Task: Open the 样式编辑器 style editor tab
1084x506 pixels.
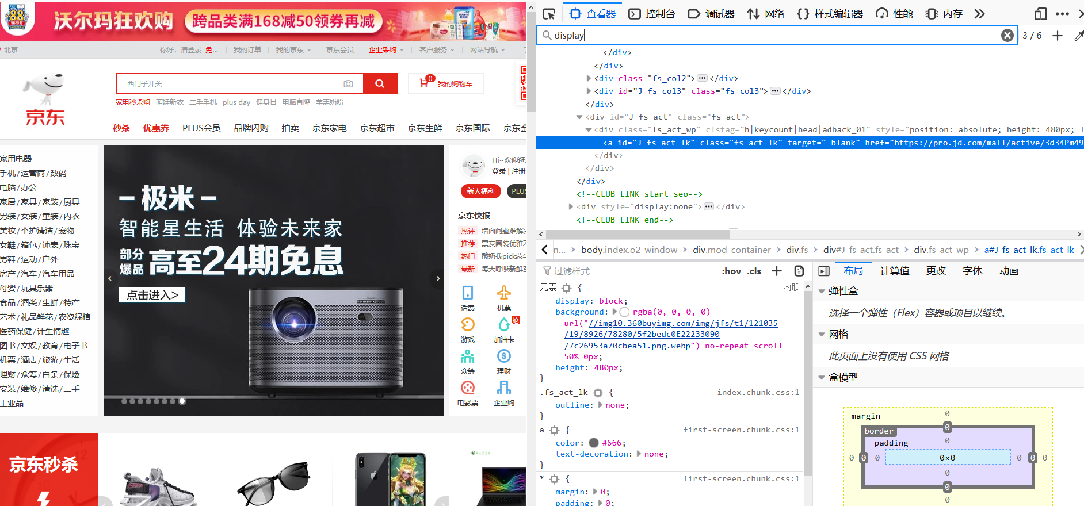Action: 830,14
